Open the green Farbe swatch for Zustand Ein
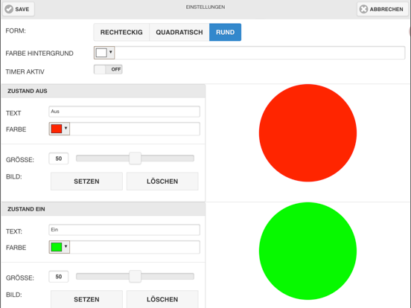This screenshot has width=411, height=308. (57, 247)
